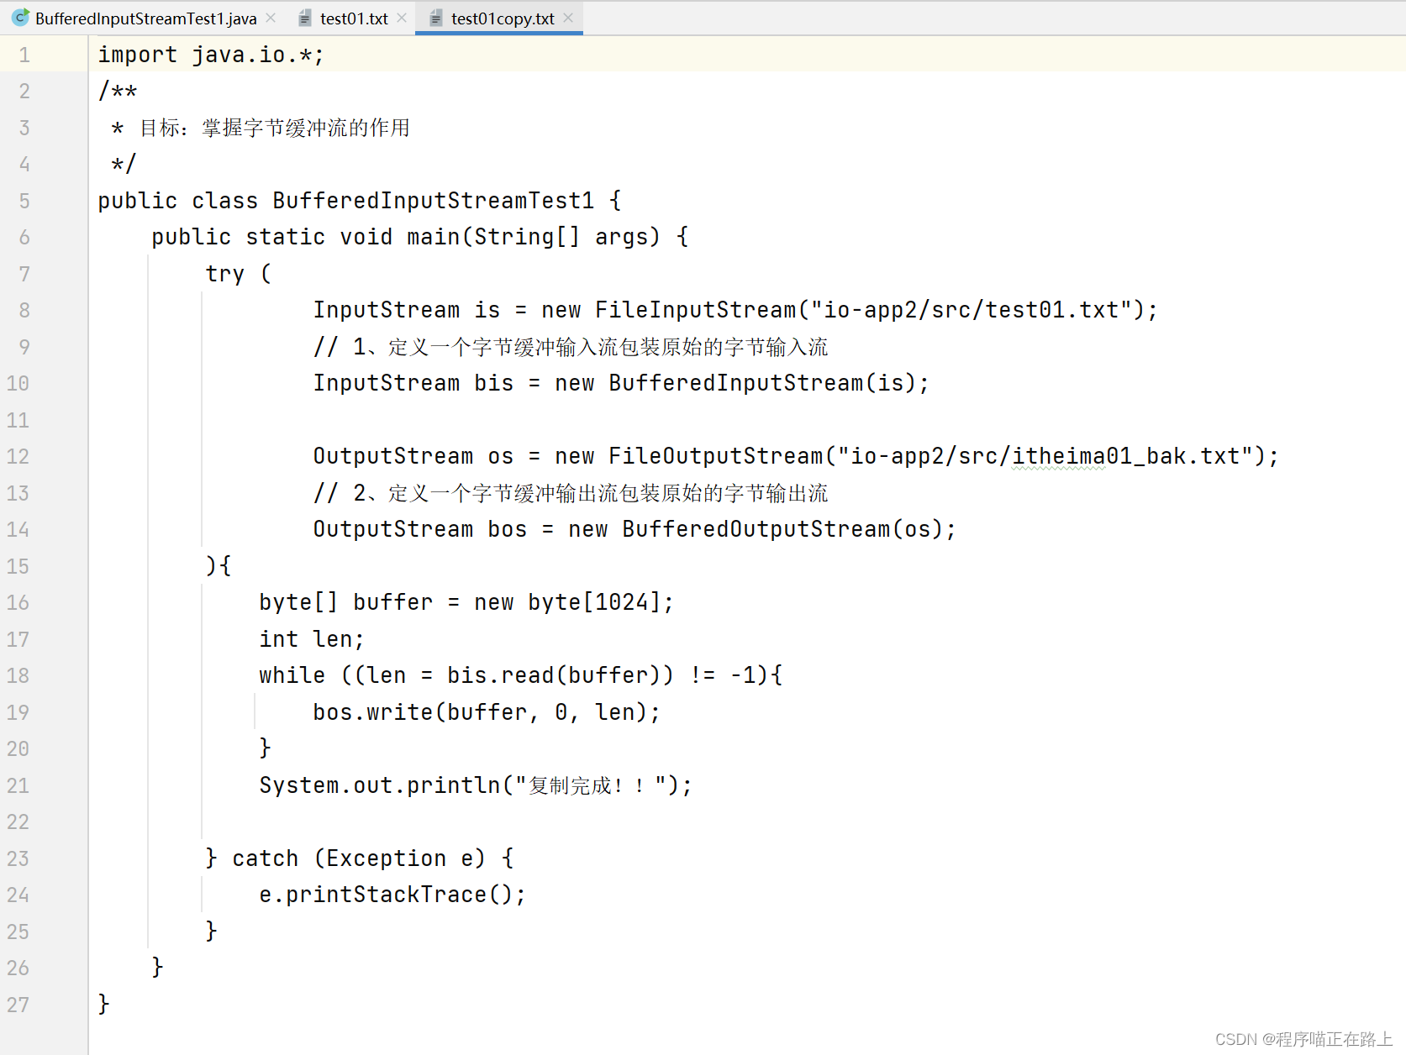Click line number 27 in the gutter
The image size is (1406, 1055).
(x=18, y=1005)
